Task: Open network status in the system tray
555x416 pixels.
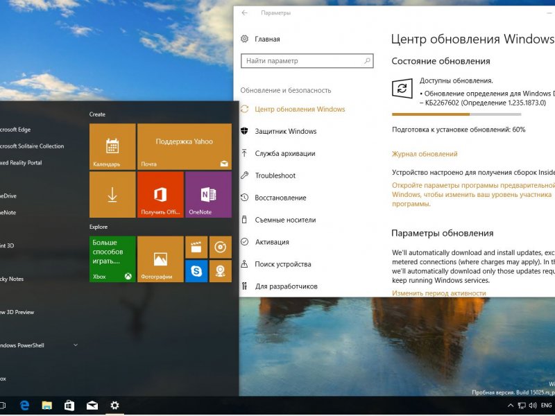Action: (x=522, y=406)
